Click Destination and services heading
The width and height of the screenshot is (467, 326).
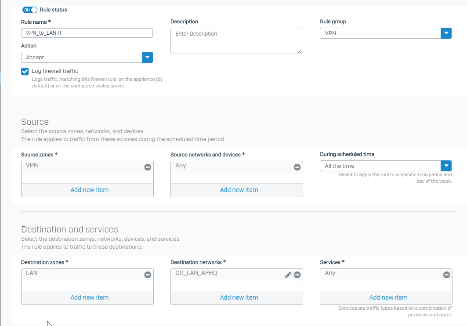pyautogui.click(x=69, y=229)
